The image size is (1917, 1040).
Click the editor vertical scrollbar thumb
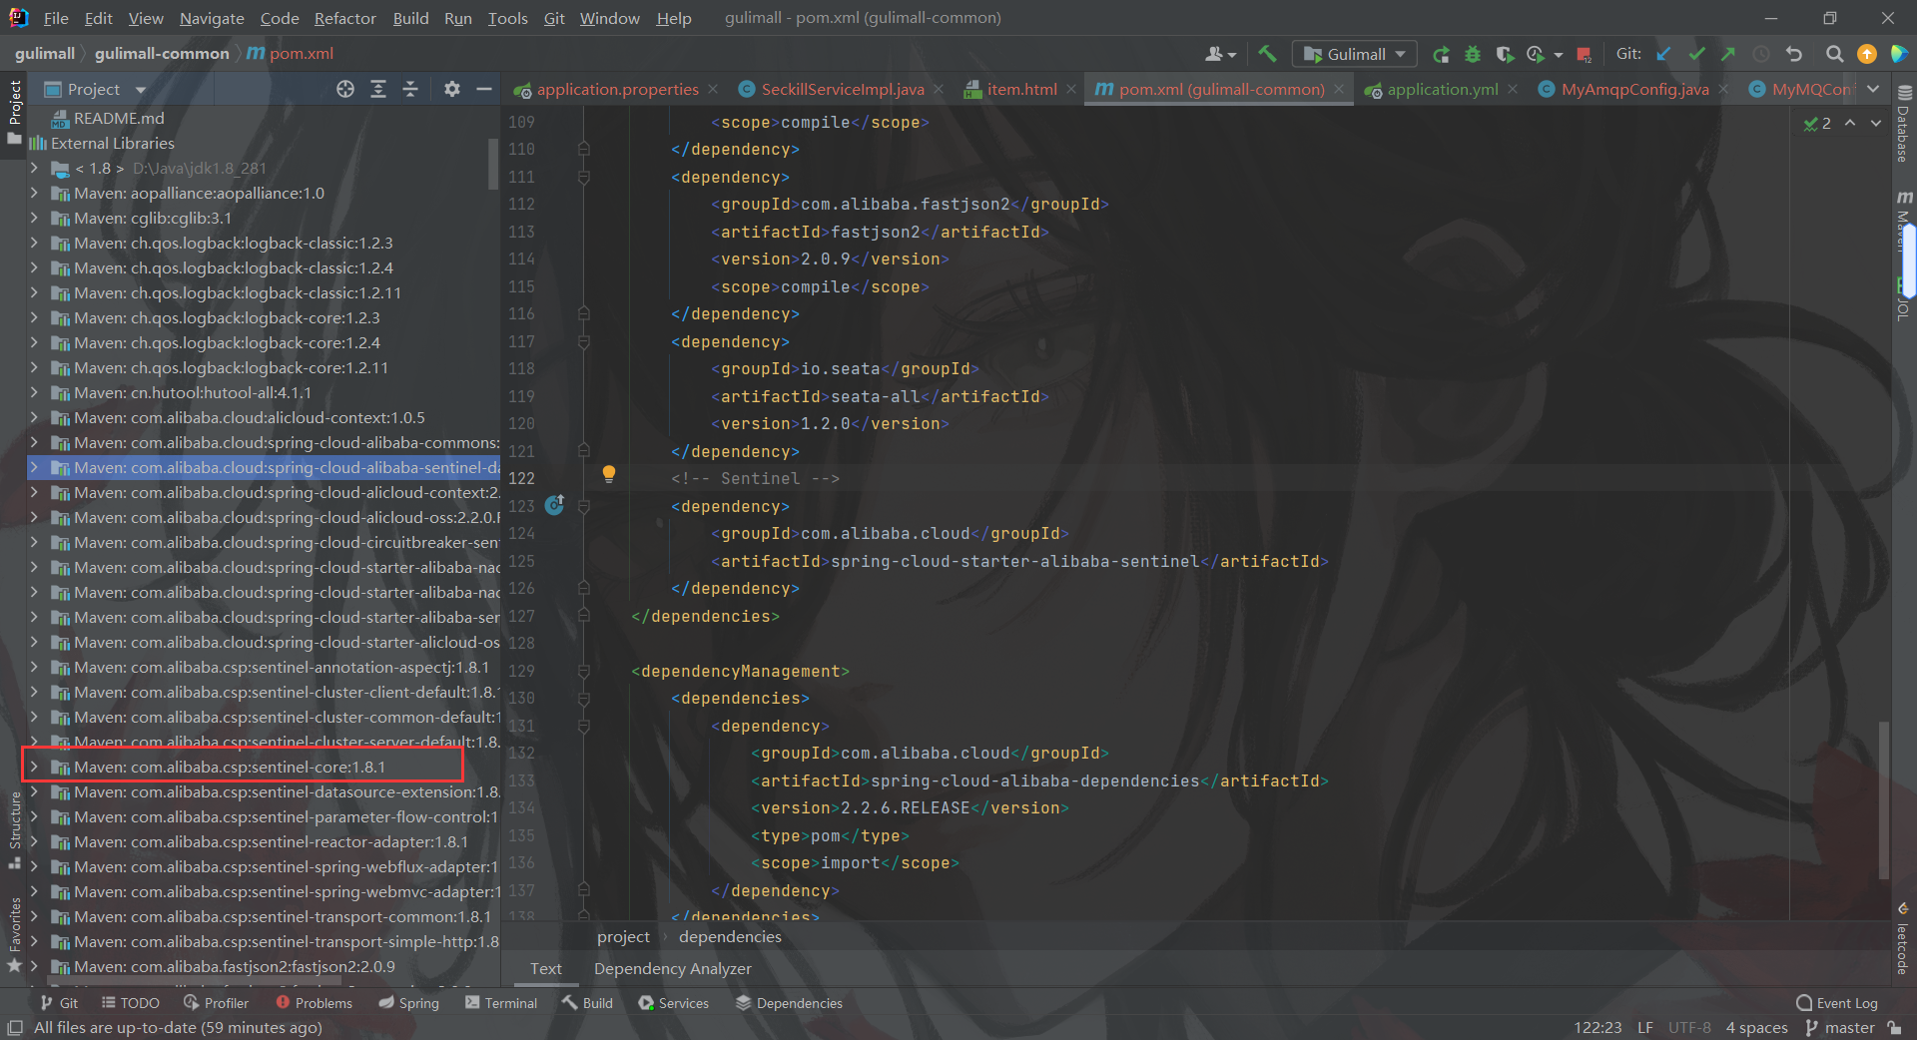point(1884,798)
